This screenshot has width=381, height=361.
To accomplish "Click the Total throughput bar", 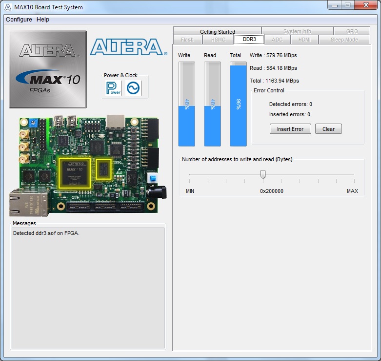I will pos(238,104).
